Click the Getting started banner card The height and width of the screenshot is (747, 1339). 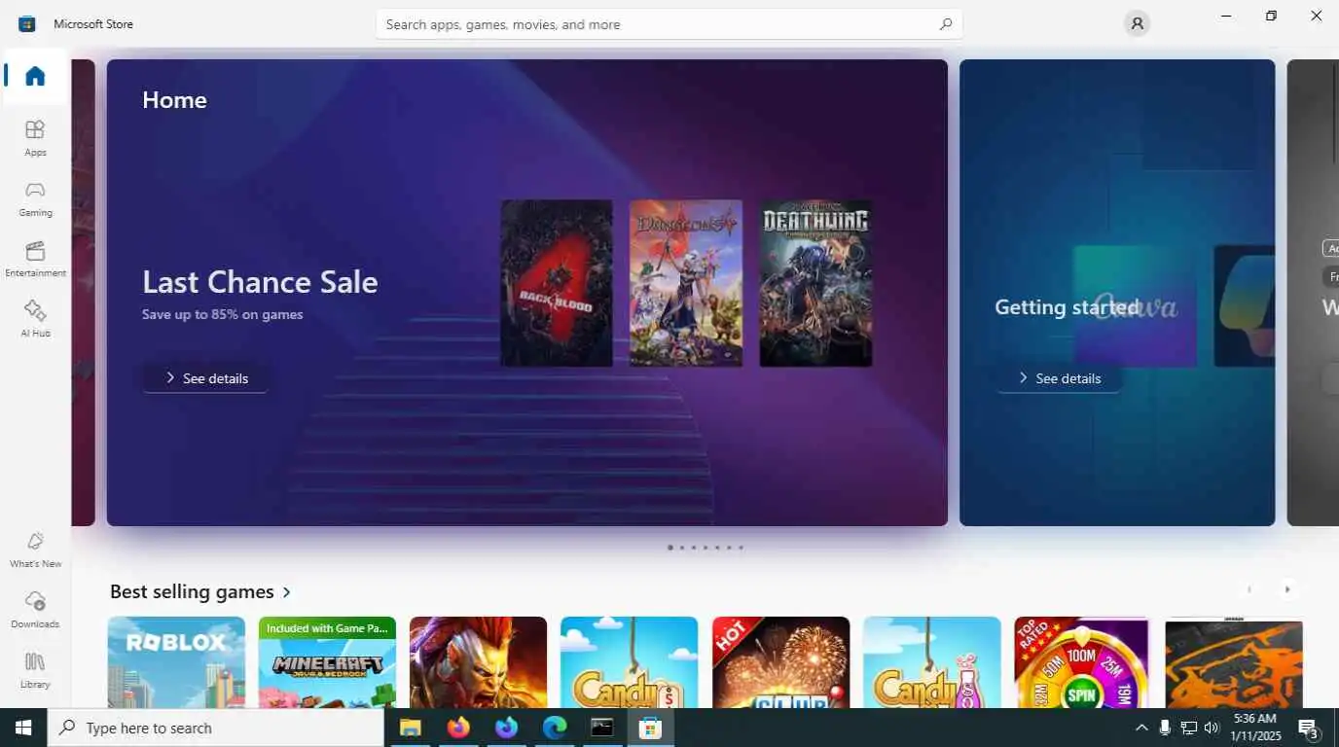1117,293
